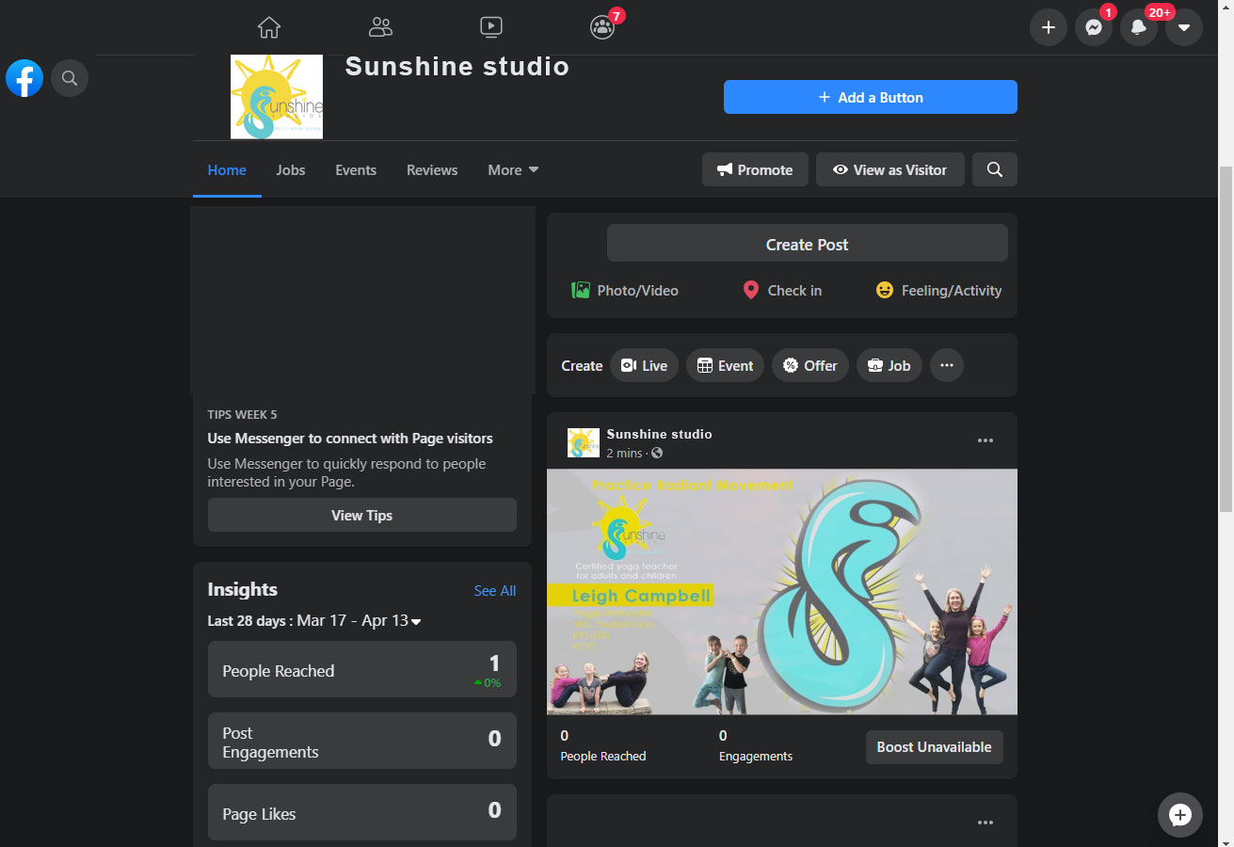
Task: Open the account menu arrow
Action: pos(1183,27)
